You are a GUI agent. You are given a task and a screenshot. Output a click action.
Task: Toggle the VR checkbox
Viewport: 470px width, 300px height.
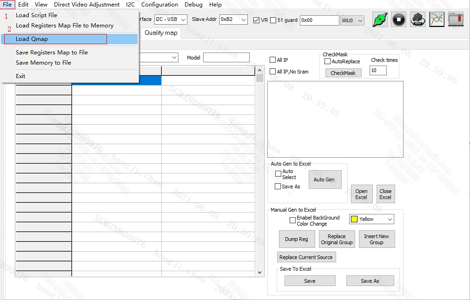pyautogui.click(x=256, y=20)
